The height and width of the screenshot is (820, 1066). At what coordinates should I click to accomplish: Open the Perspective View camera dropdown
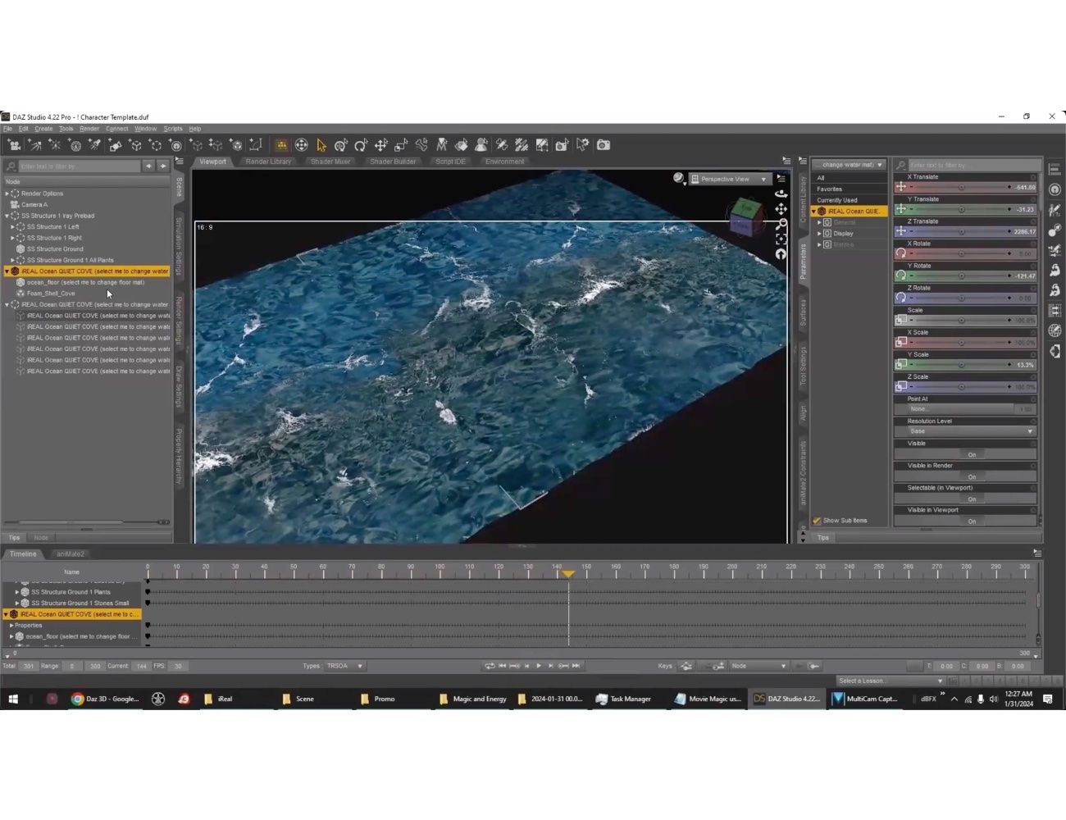click(729, 179)
